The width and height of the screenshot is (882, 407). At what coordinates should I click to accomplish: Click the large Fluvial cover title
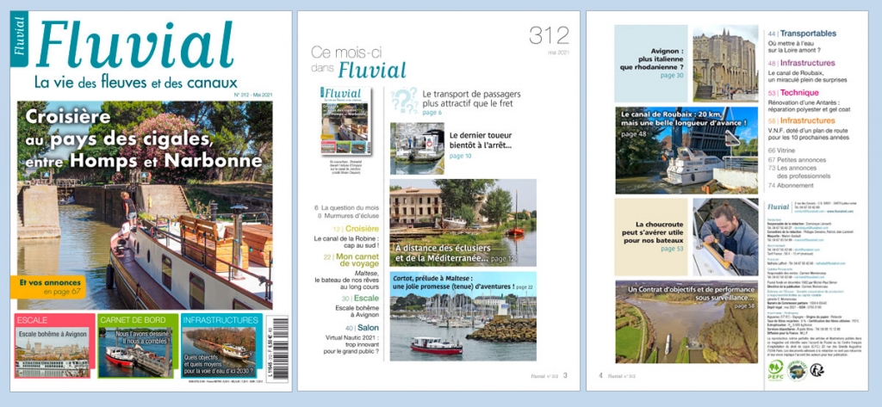coord(134,46)
